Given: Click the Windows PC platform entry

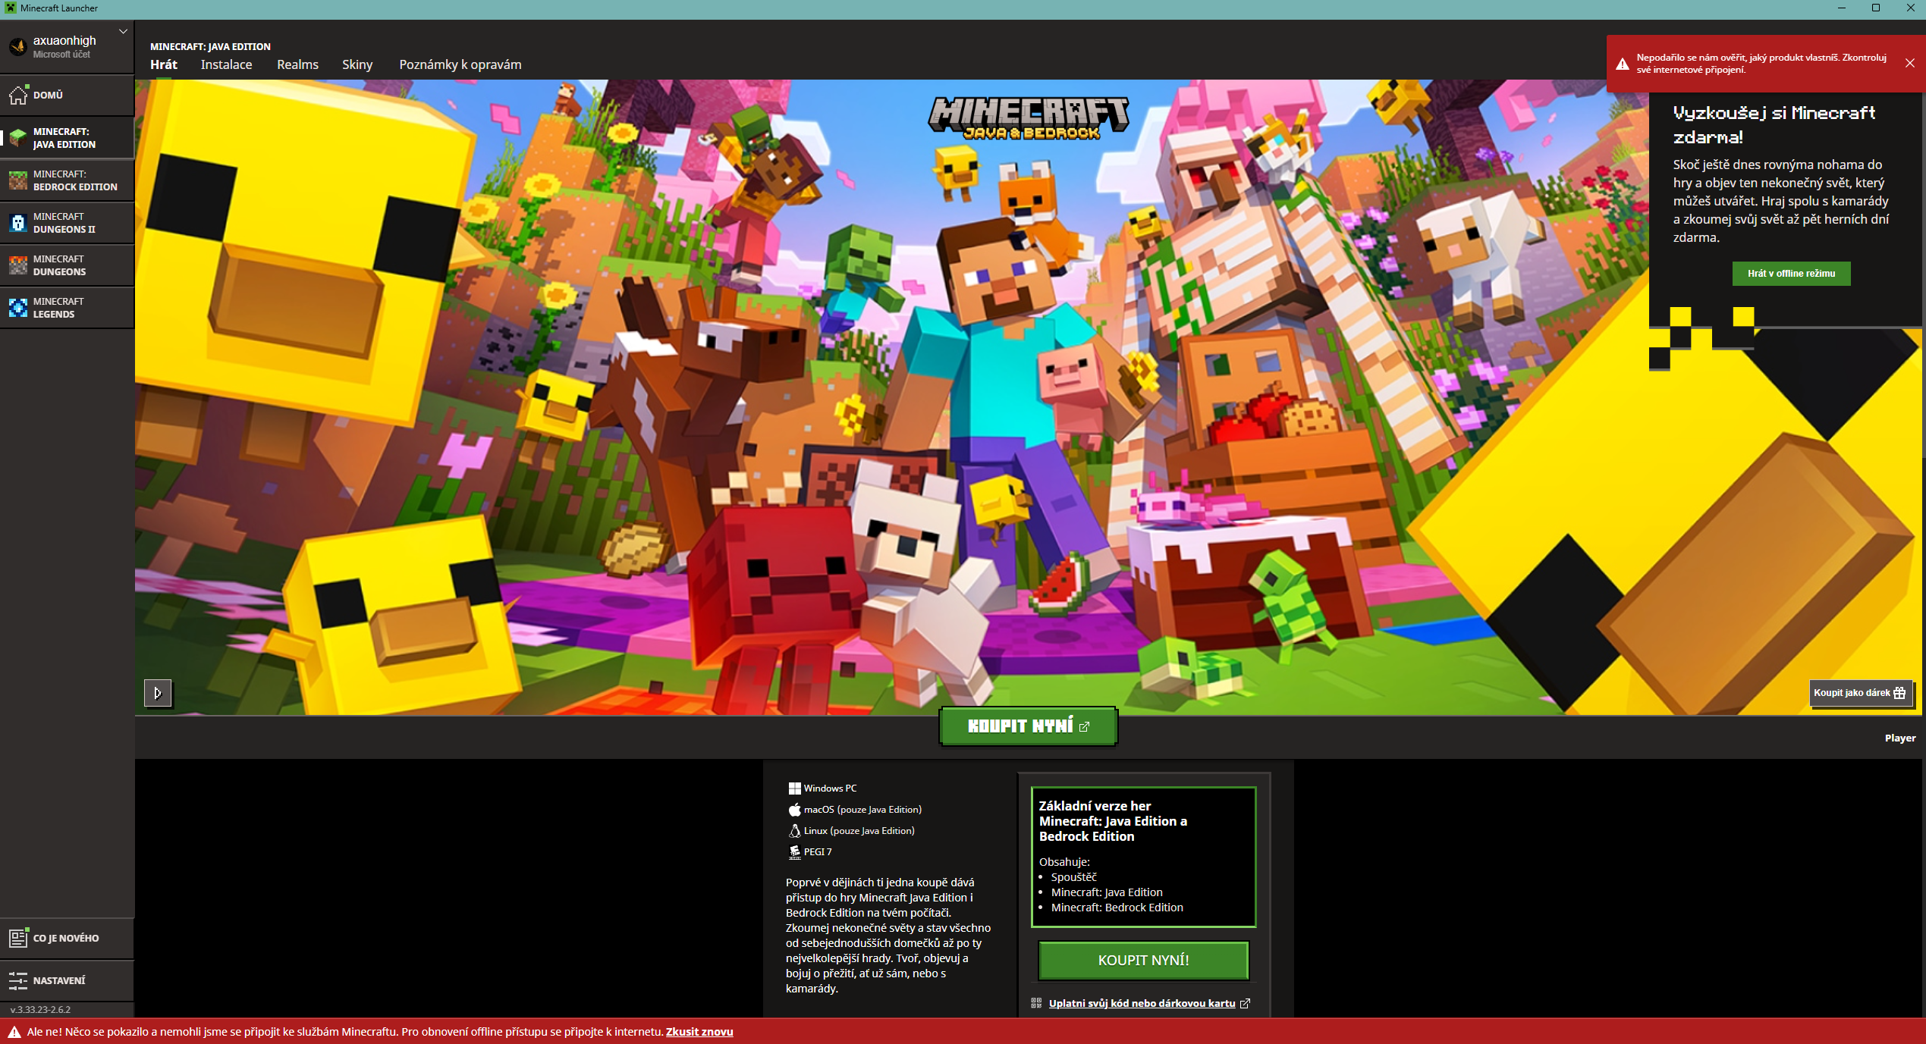Looking at the screenshot, I should (x=822, y=788).
